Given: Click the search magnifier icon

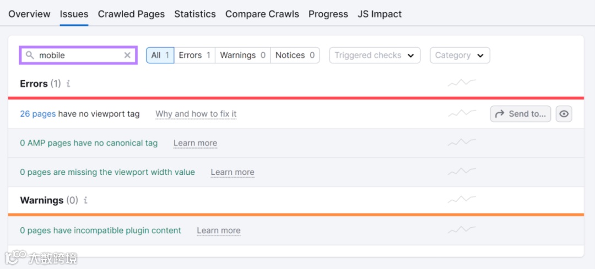Looking at the screenshot, I should (30, 55).
